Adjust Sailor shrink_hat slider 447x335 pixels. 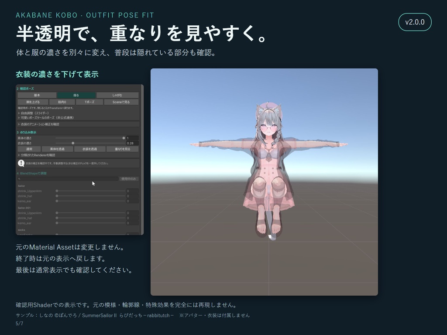click(x=91, y=196)
